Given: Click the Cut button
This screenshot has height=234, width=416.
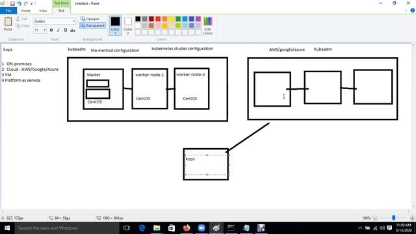Looking at the screenshot, I should [x=21, y=19].
